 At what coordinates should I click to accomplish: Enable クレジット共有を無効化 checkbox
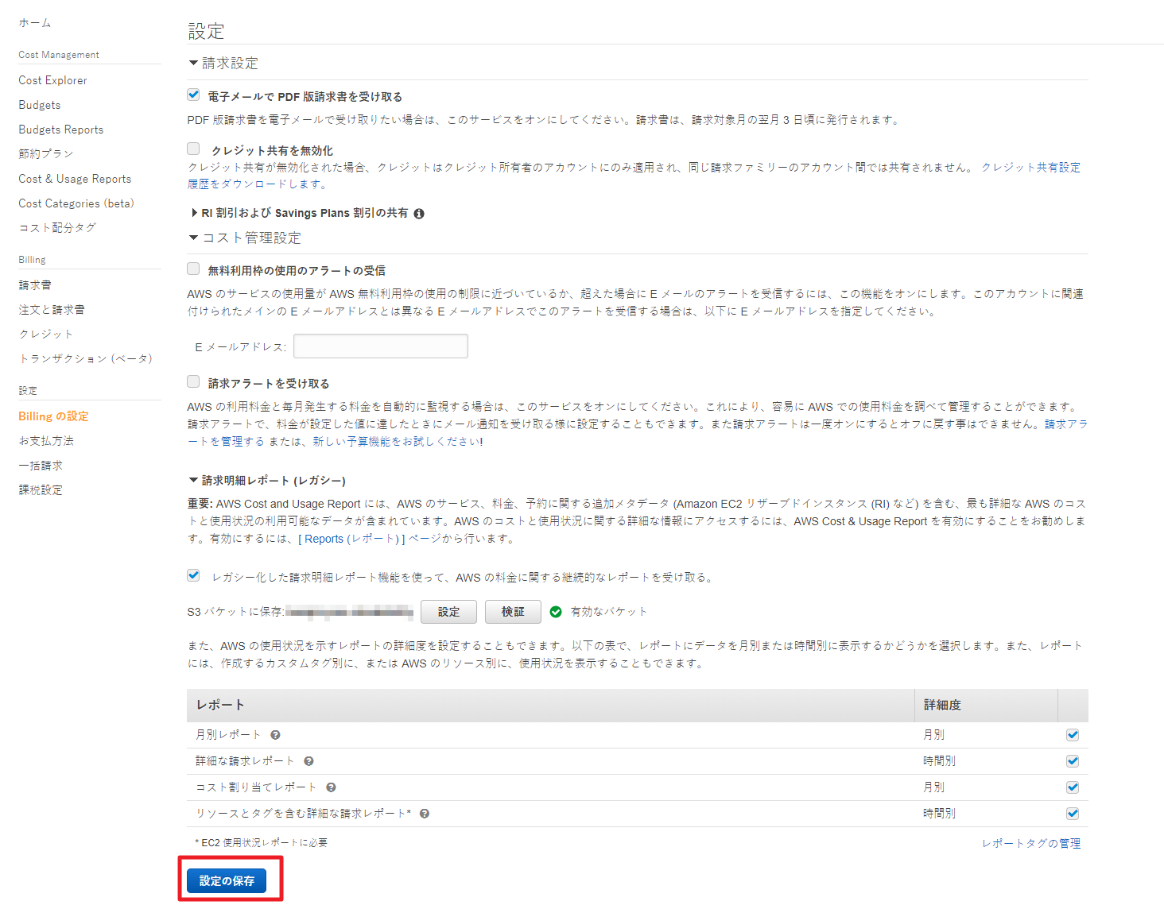(193, 149)
